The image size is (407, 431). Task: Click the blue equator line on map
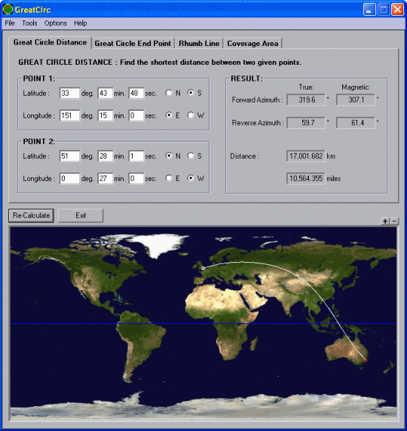(203, 324)
